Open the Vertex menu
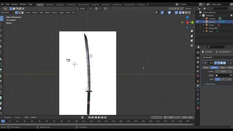The height and width of the screenshot is (131, 233). tap(54, 13)
